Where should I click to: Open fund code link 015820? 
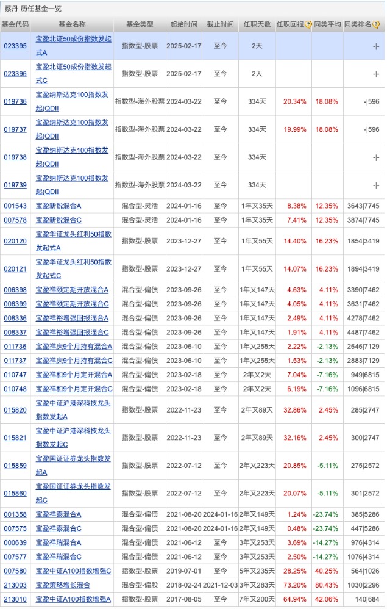coord(15,410)
